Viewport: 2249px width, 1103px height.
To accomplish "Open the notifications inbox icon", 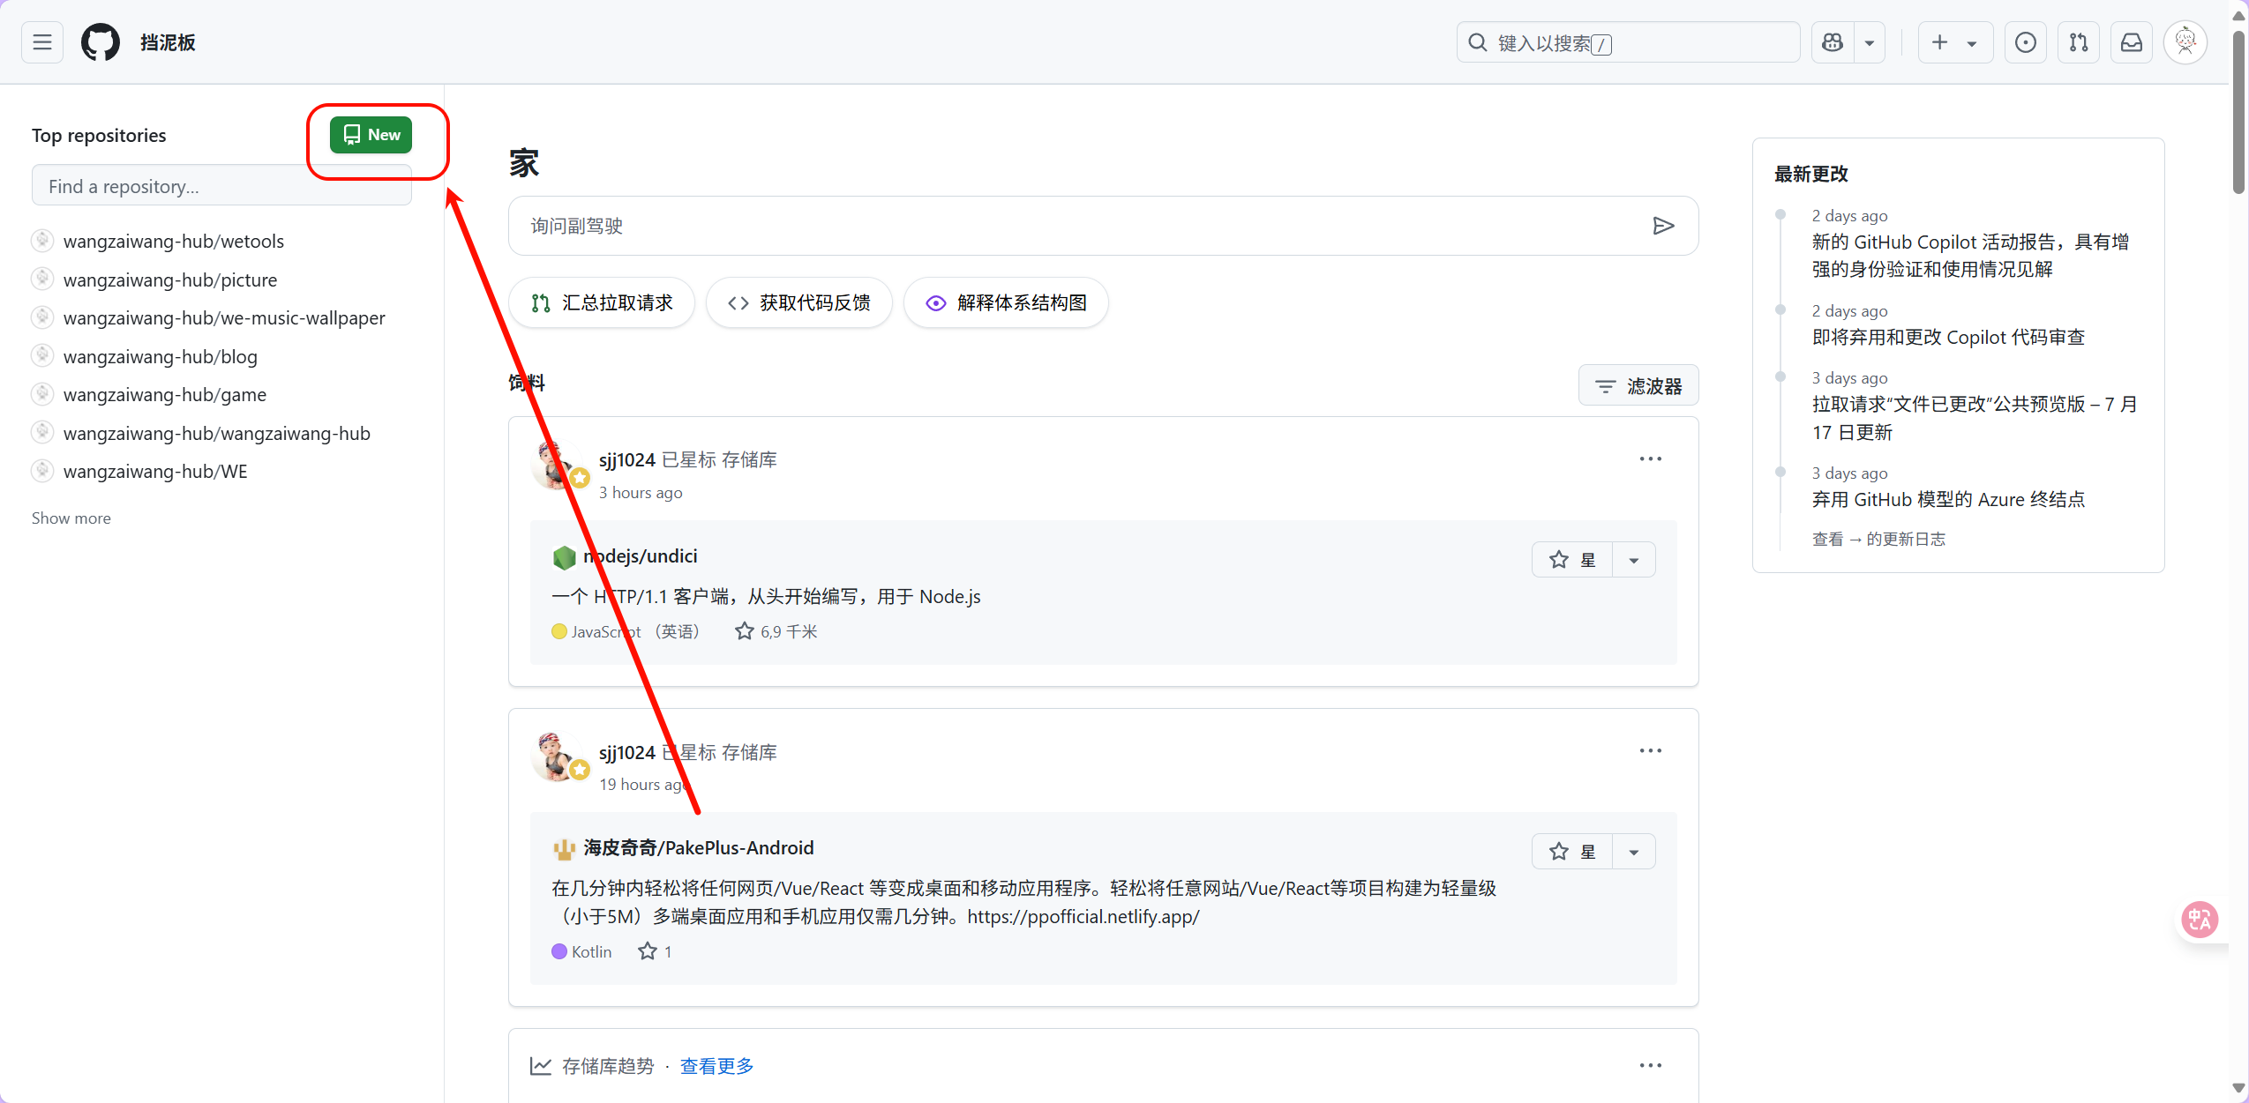I will pyautogui.click(x=2132, y=42).
